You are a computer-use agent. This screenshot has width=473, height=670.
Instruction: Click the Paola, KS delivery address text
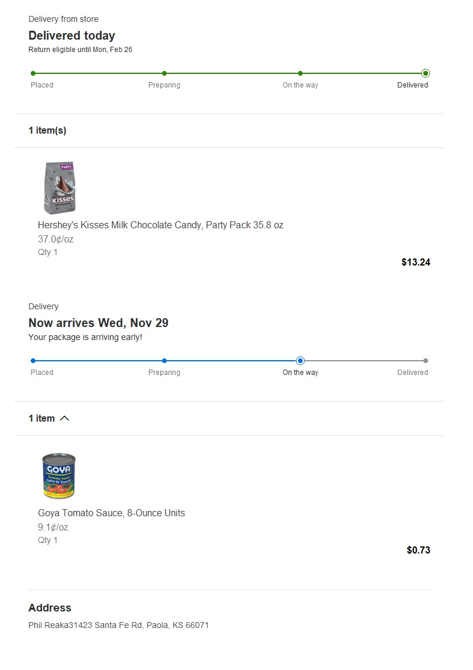pyautogui.click(x=118, y=625)
